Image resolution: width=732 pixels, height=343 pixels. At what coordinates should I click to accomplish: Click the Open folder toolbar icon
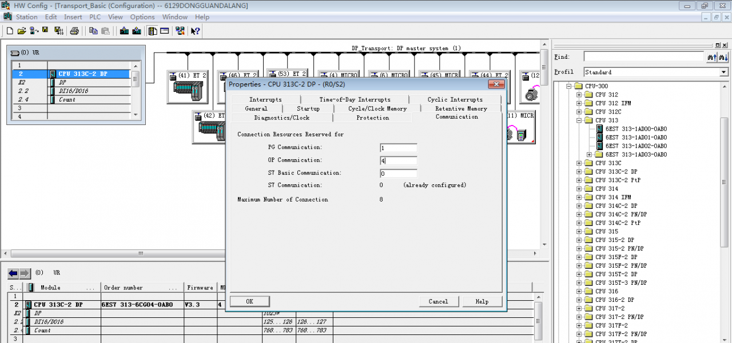pyautogui.click(x=22, y=31)
